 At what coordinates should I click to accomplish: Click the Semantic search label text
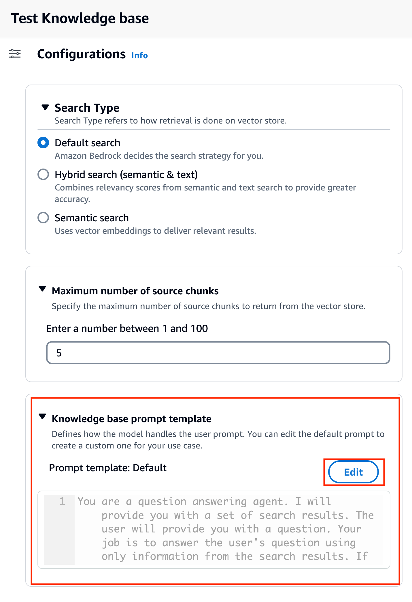coord(92,218)
